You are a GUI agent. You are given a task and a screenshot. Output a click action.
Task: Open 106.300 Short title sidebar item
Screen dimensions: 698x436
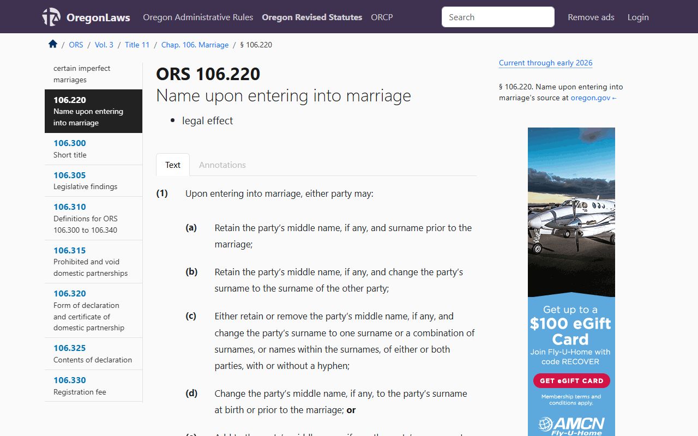pos(93,149)
